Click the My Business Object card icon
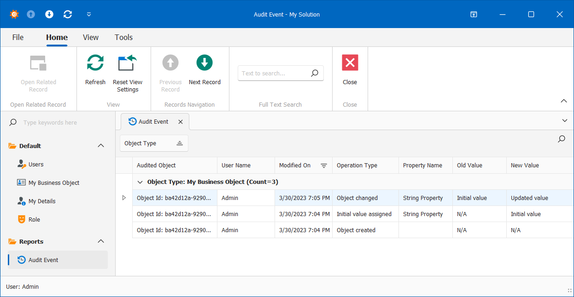The width and height of the screenshot is (574, 297). click(x=21, y=183)
